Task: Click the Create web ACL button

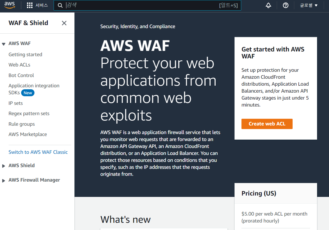Action: click(267, 124)
